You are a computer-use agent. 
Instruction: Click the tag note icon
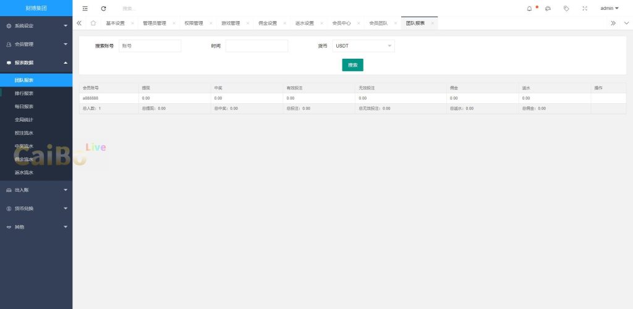click(566, 9)
